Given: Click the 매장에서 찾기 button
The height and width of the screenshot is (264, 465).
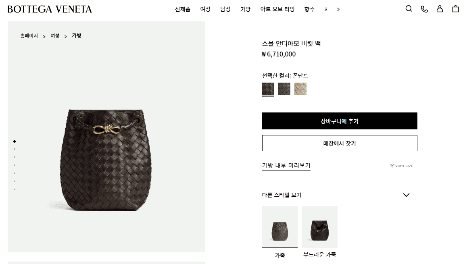Looking at the screenshot, I should tap(340, 143).
